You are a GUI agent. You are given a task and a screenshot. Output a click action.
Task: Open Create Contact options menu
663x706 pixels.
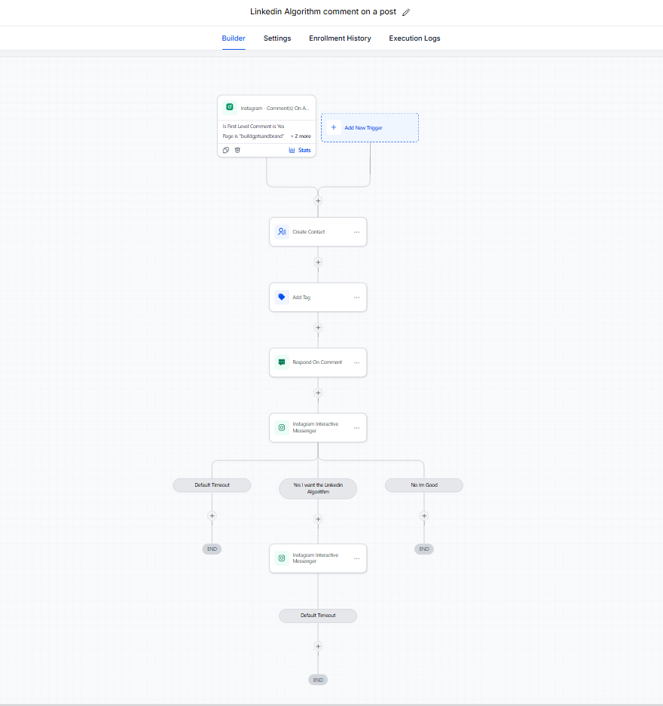coord(356,232)
